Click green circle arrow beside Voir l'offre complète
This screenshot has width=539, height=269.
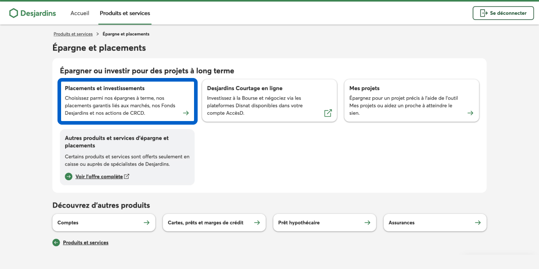(x=68, y=177)
